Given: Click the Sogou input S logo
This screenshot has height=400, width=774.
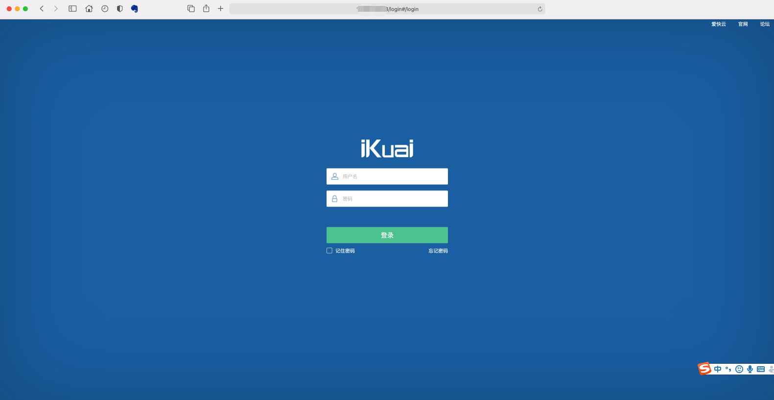Looking at the screenshot, I should 704,368.
